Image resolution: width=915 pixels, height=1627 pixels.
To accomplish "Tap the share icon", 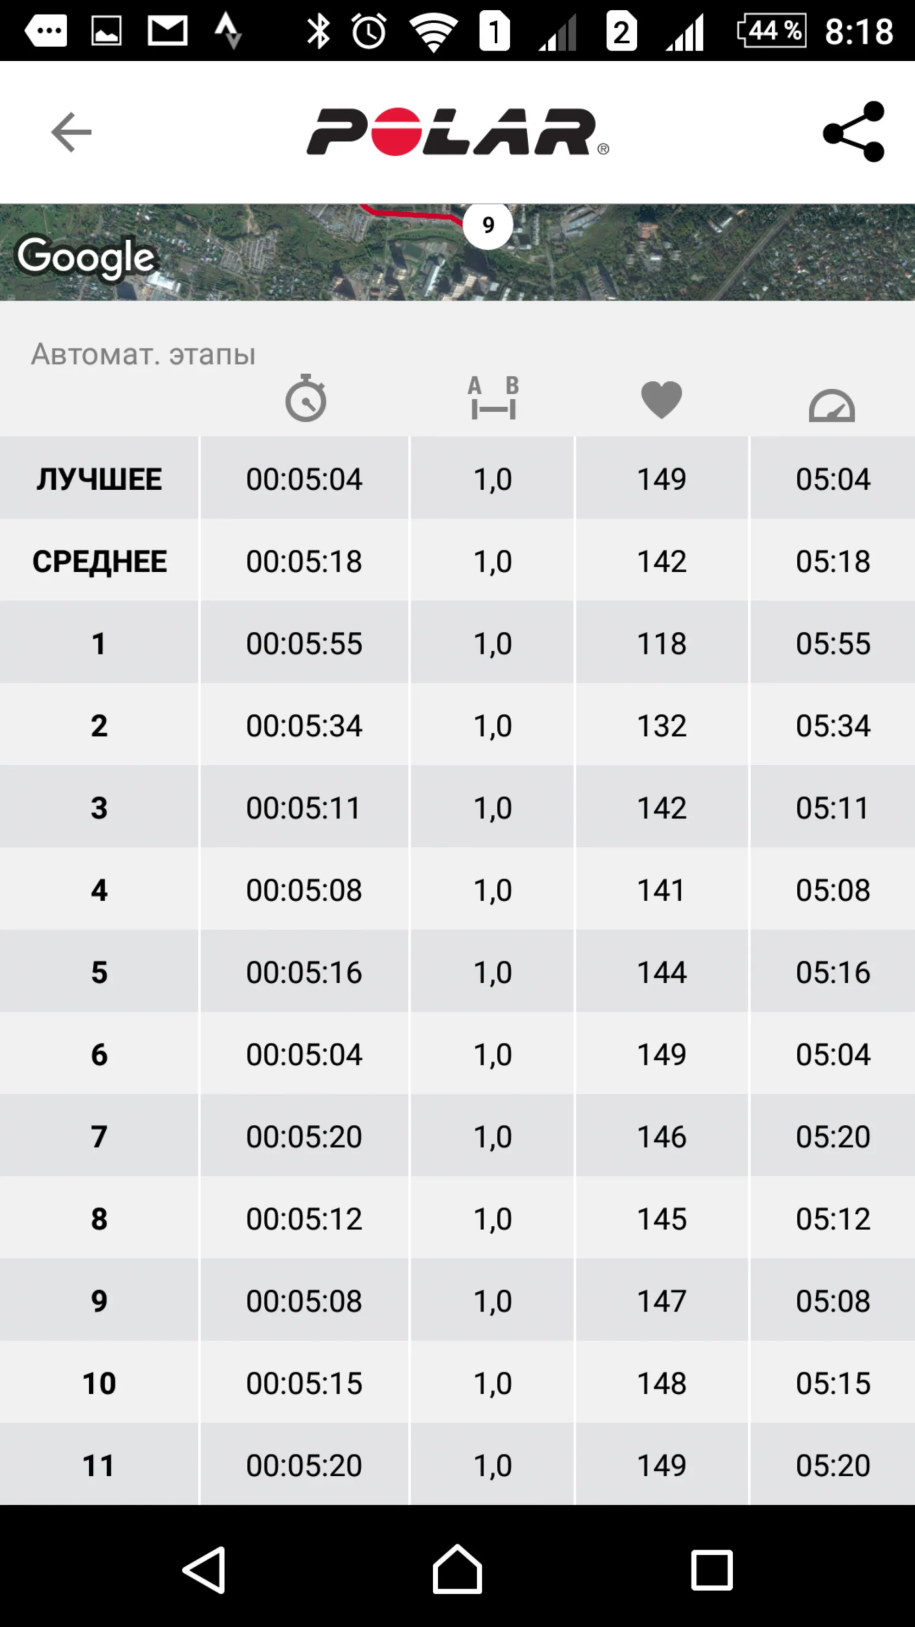I will (x=854, y=132).
